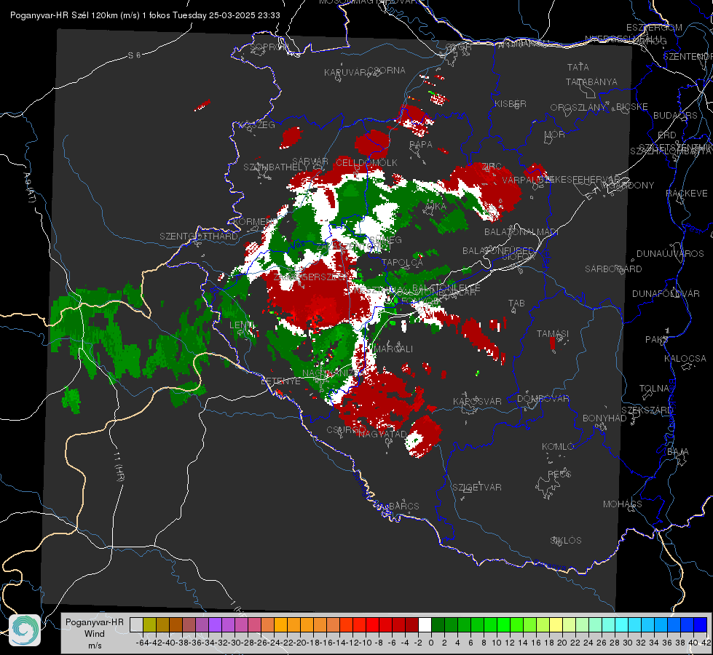Select the PAPA city label
Viewport: 713px width, 655px height.
421,145
